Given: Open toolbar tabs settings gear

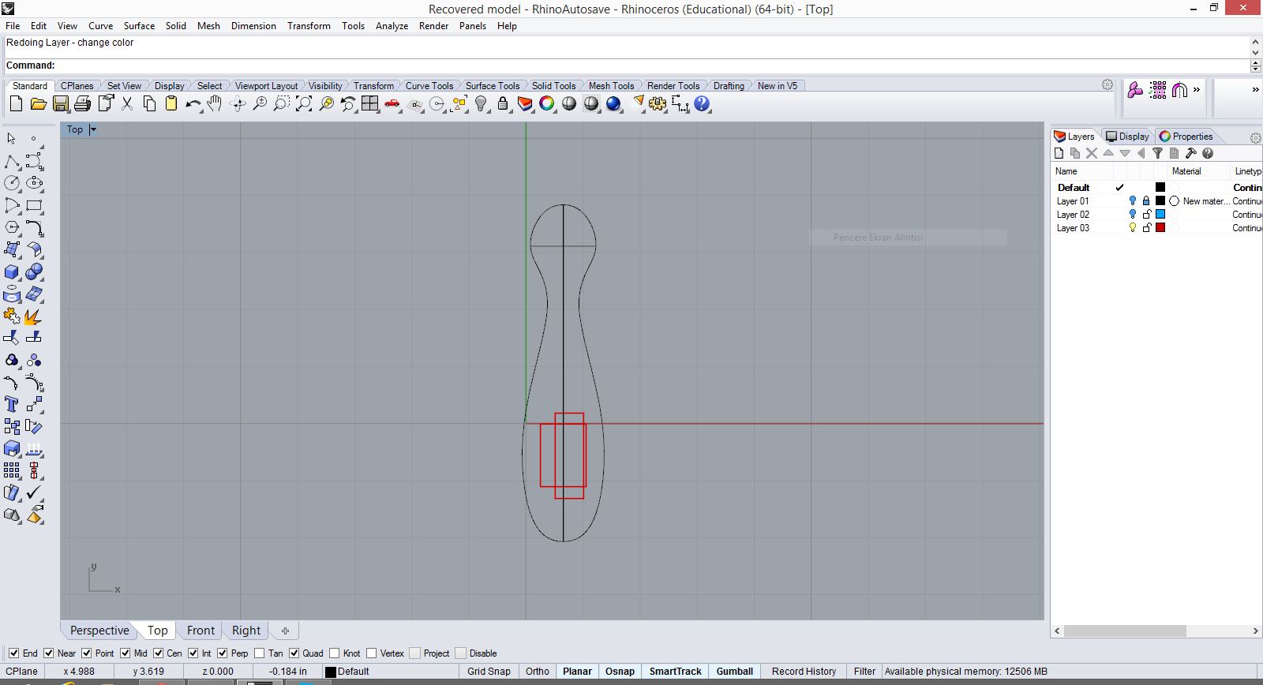Looking at the screenshot, I should pos(1107,84).
